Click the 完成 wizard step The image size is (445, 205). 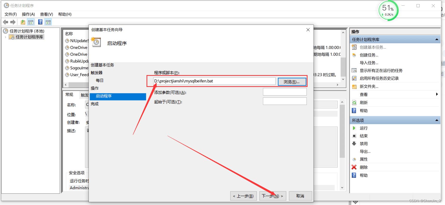point(94,104)
